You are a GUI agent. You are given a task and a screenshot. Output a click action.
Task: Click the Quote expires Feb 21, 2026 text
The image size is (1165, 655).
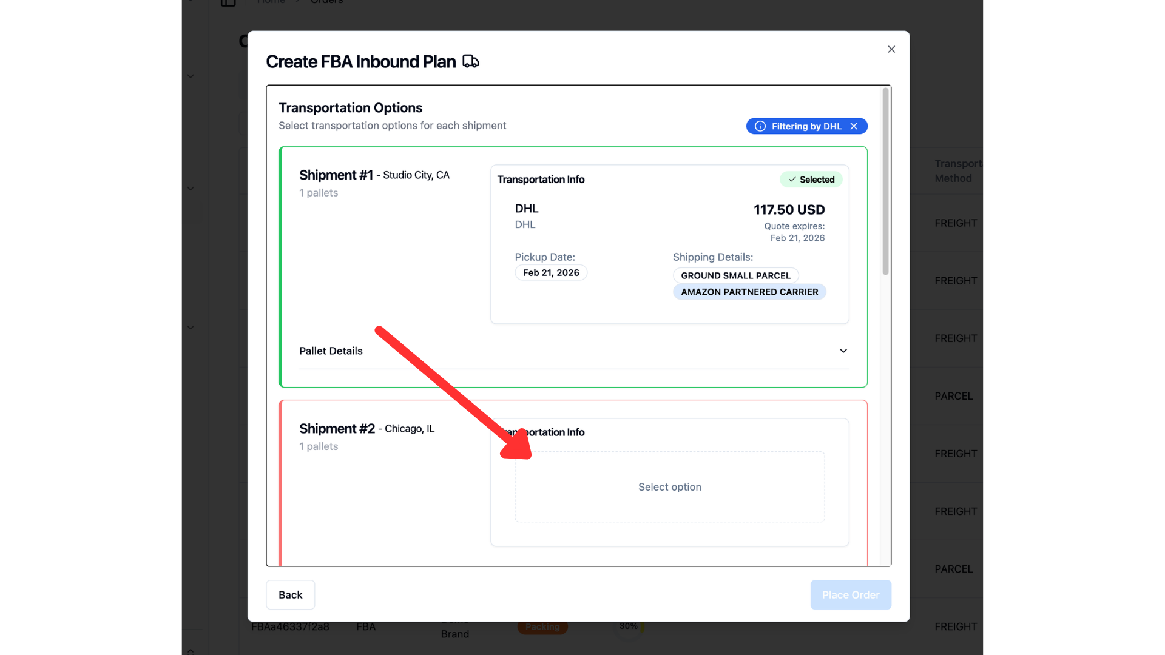794,232
